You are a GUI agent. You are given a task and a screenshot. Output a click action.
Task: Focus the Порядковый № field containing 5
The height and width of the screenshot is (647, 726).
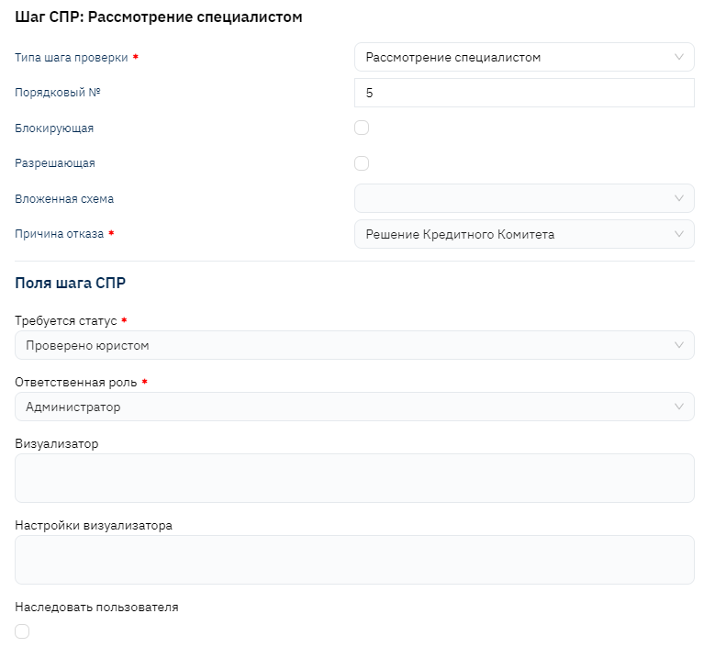tap(523, 93)
